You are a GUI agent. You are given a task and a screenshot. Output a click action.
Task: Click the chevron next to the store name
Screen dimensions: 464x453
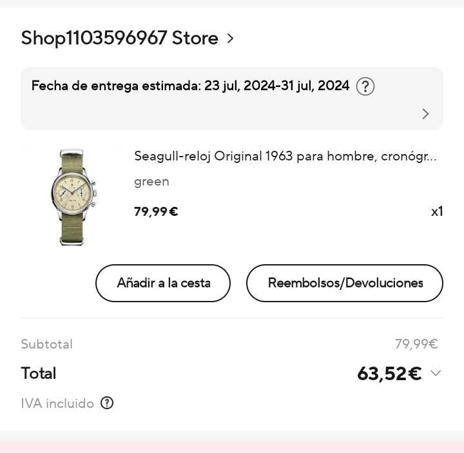coord(230,39)
